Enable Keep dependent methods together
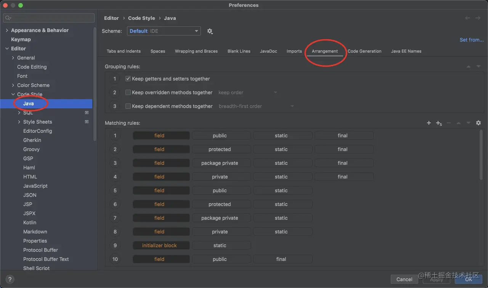 [128, 106]
